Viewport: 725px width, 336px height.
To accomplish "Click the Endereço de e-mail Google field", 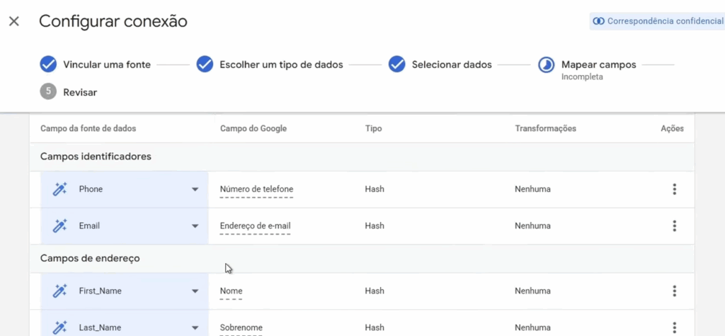I will [x=255, y=226].
